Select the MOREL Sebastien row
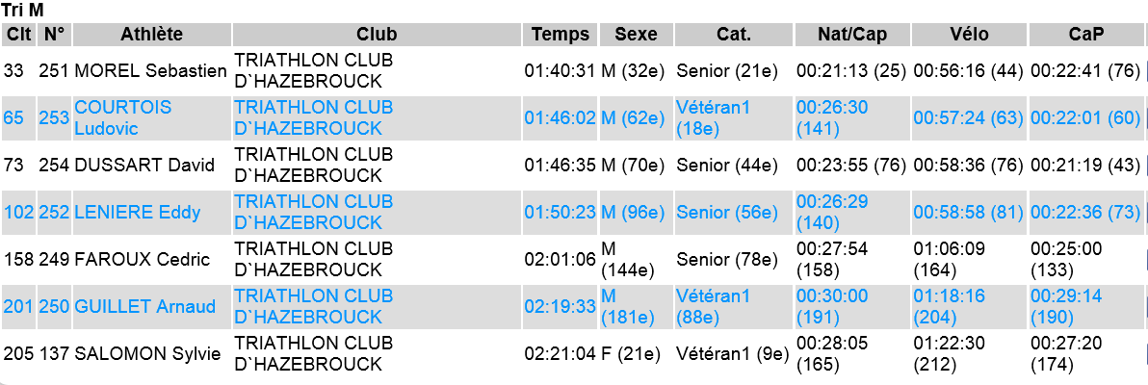This screenshot has height=385, width=1148. click(572, 71)
